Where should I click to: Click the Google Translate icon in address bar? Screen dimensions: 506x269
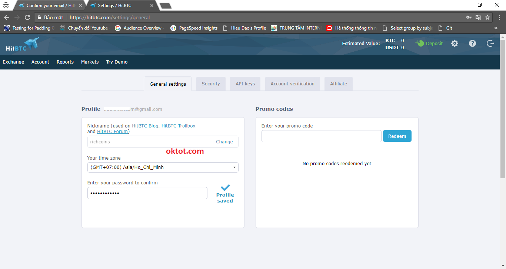[x=478, y=17]
